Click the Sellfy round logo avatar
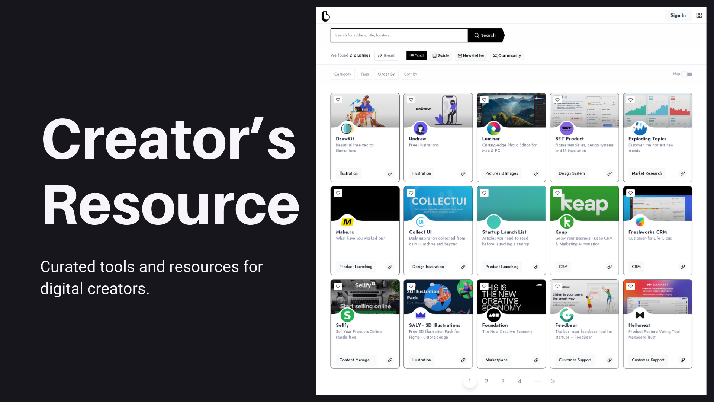 pyautogui.click(x=347, y=315)
